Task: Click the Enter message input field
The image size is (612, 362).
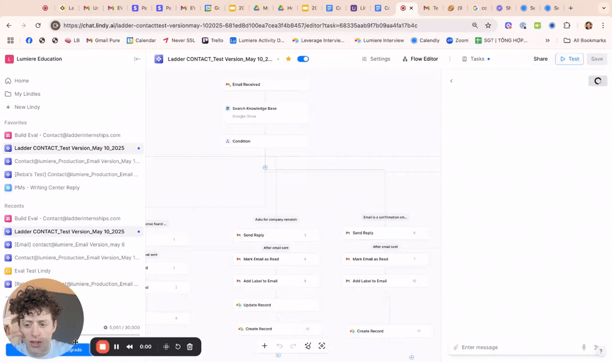Action: click(x=514, y=347)
